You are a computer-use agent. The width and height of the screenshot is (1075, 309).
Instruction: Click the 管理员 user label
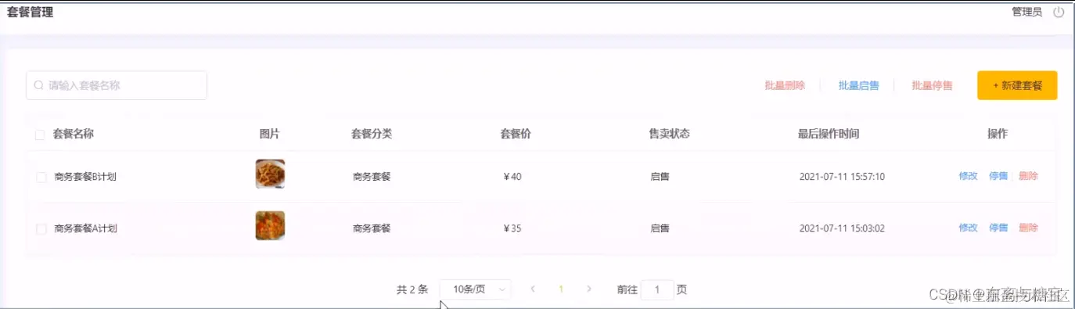click(x=1026, y=12)
